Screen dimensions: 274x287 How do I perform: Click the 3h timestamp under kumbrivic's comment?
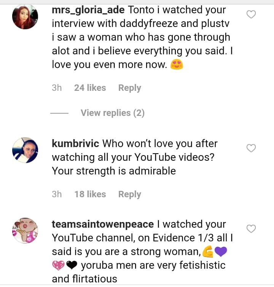coord(57,194)
